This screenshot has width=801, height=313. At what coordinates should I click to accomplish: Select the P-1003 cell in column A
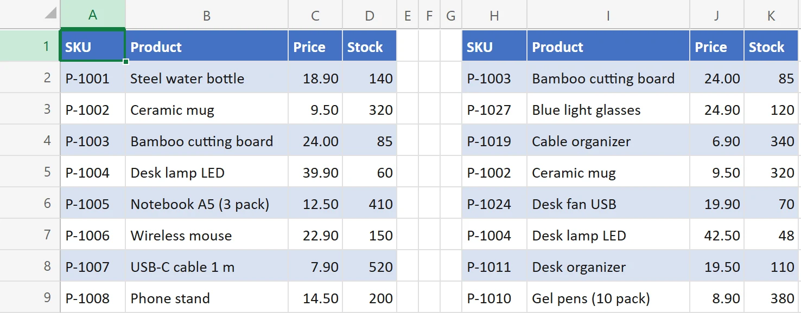(x=93, y=140)
